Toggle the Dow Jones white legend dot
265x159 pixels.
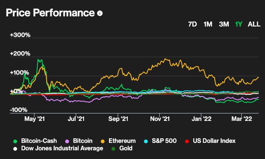[x=15, y=149]
